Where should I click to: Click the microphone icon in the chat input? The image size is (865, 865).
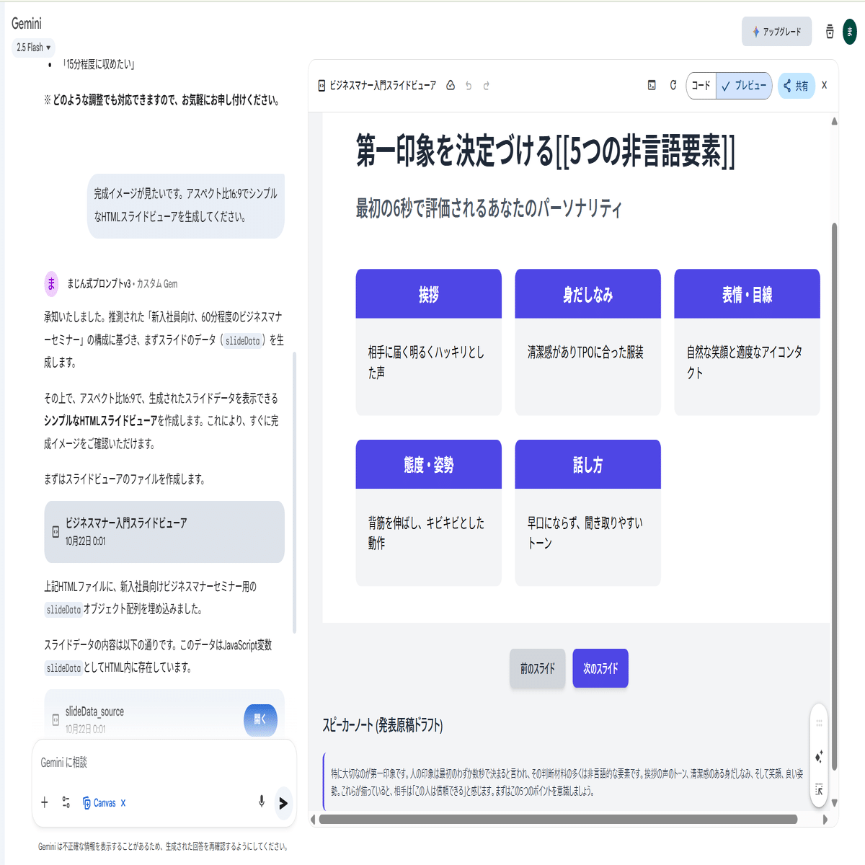[x=260, y=802]
